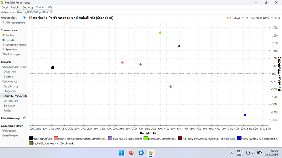Click the Windows Start button
Screen dimensions: 282x158
click(x=121, y=153)
